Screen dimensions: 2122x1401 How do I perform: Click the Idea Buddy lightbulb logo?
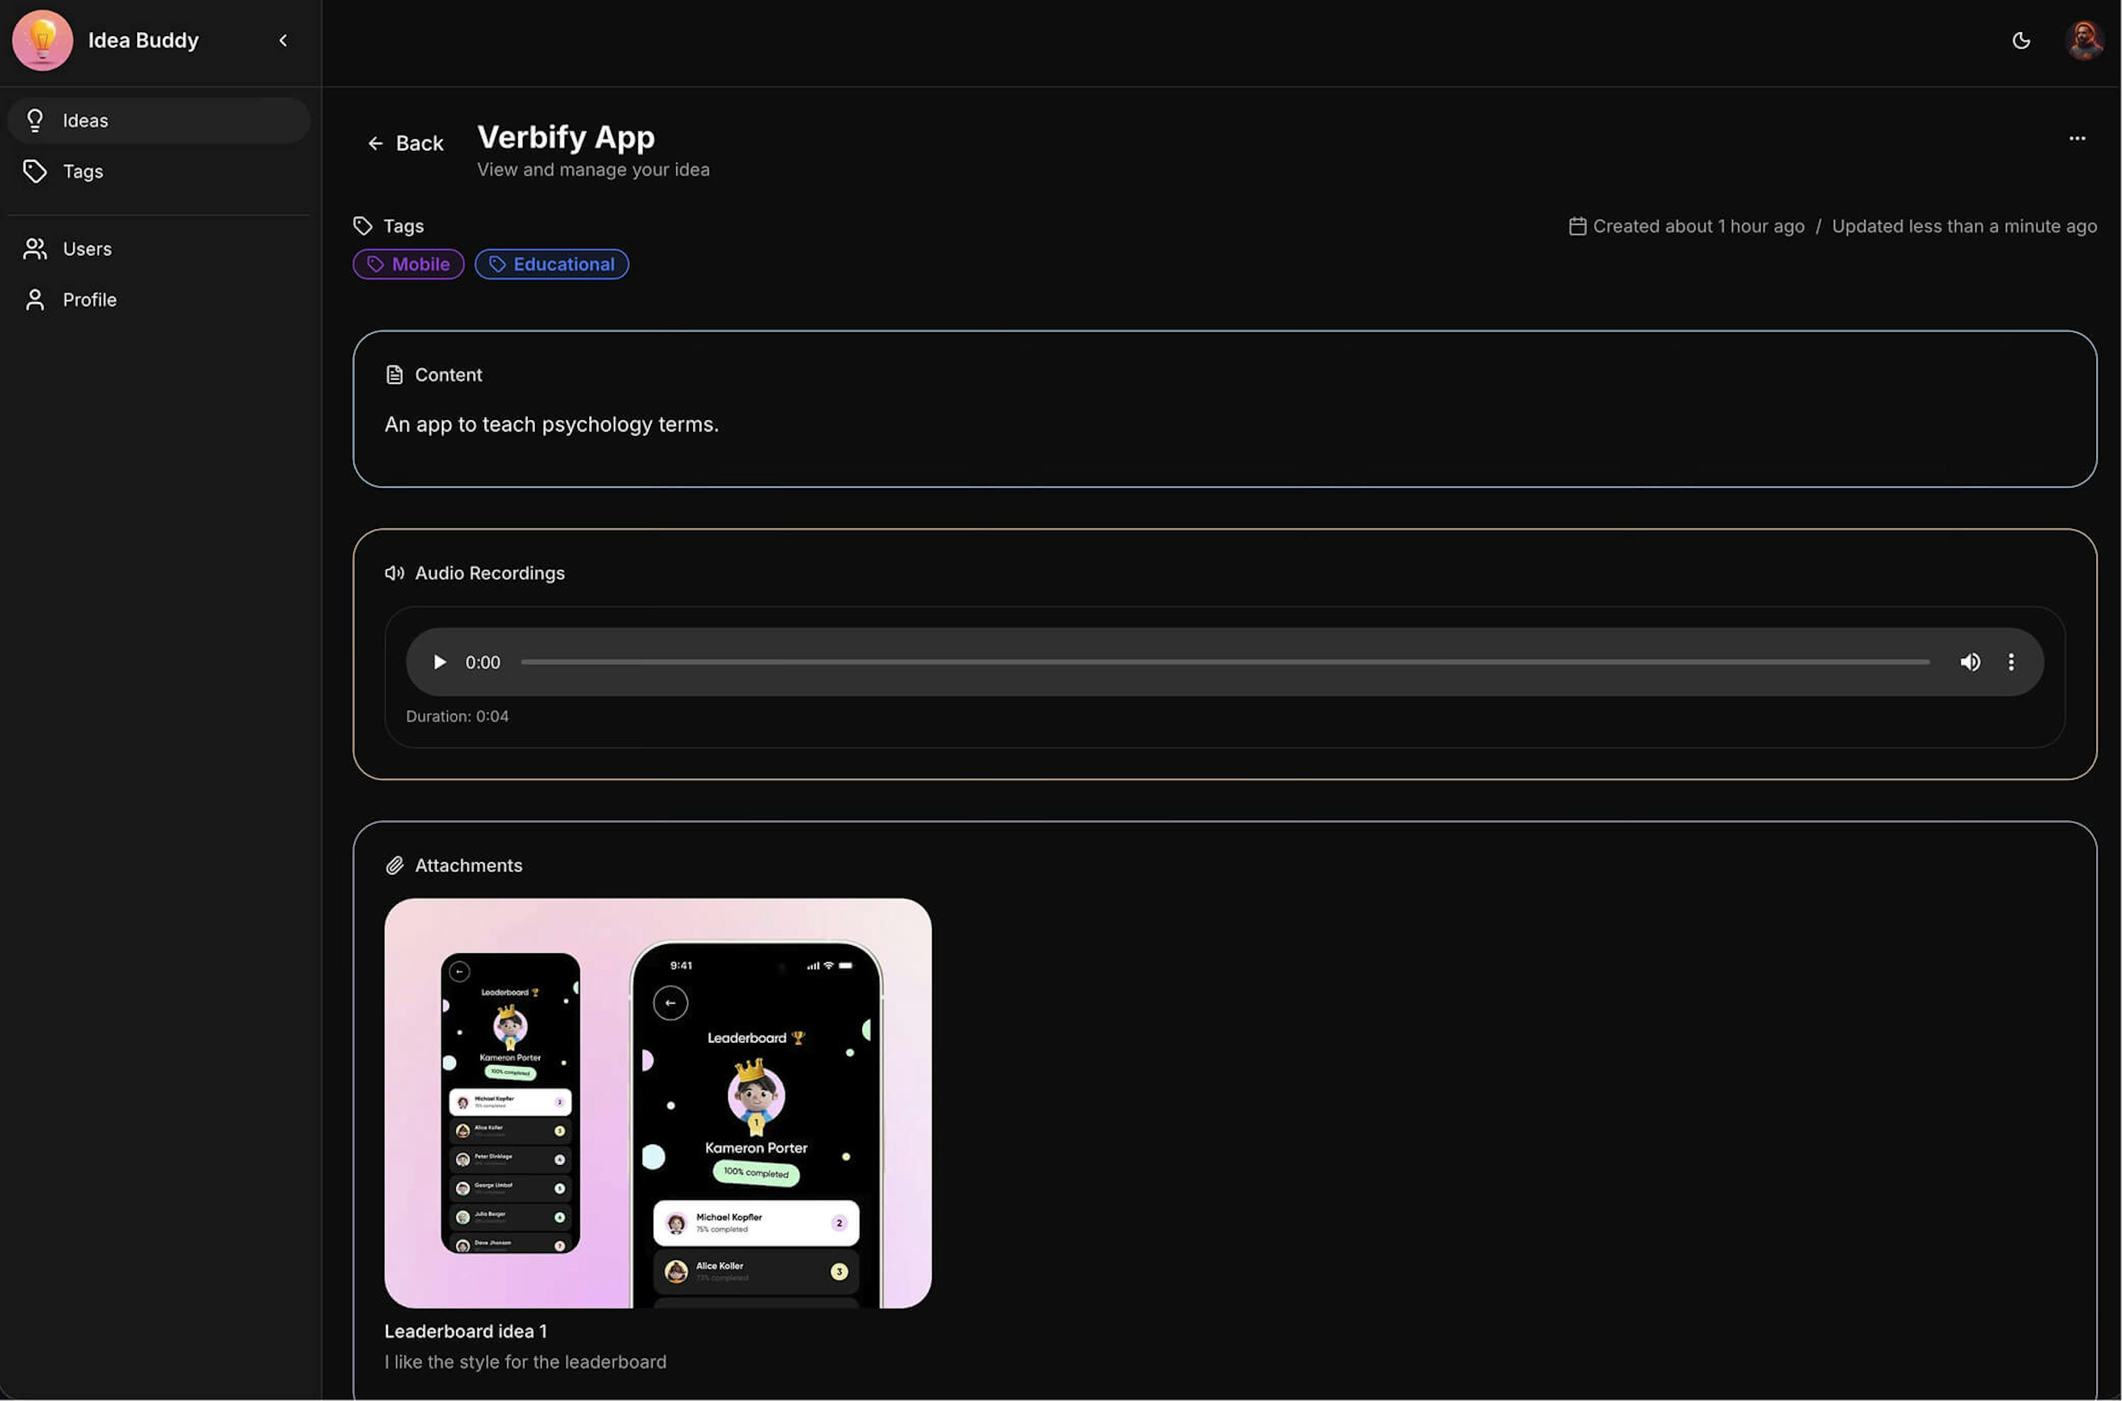pyautogui.click(x=42, y=40)
